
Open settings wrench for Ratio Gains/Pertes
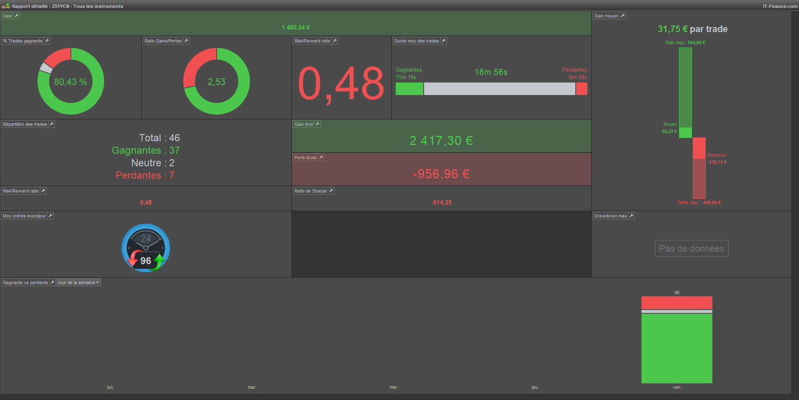[186, 40]
